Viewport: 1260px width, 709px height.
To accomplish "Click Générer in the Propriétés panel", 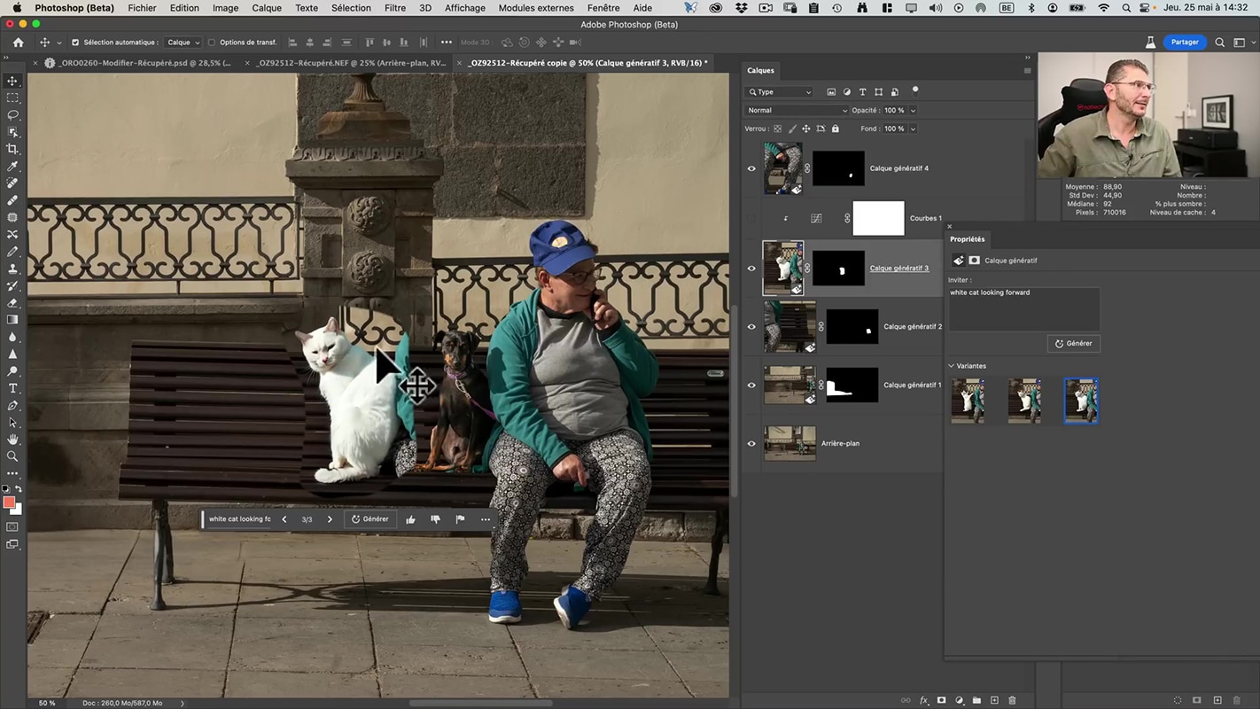I will 1074,343.
